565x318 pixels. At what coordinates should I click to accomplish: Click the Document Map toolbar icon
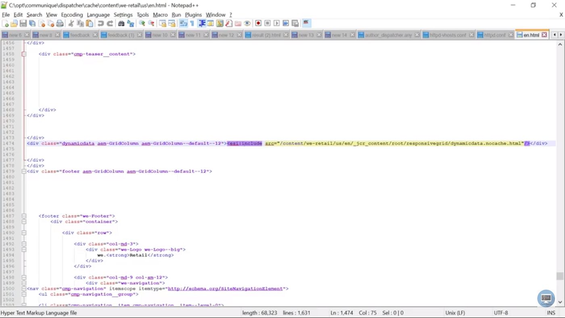point(220,23)
